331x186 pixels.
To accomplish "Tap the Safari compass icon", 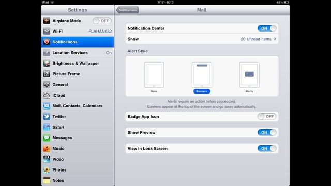I will 47,127.
